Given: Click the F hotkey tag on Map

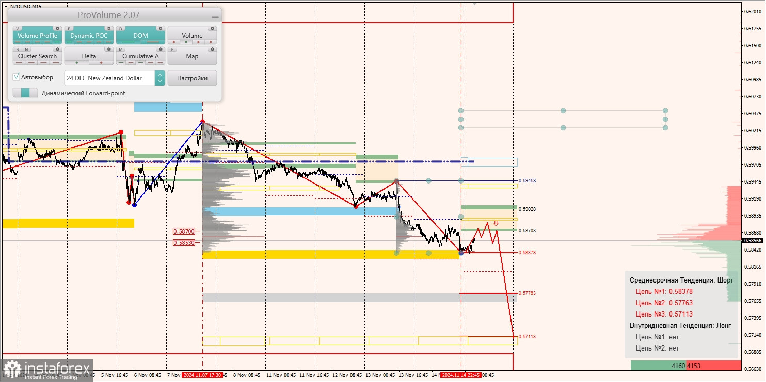Looking at the screenshot, I should (x=172, y=49).
